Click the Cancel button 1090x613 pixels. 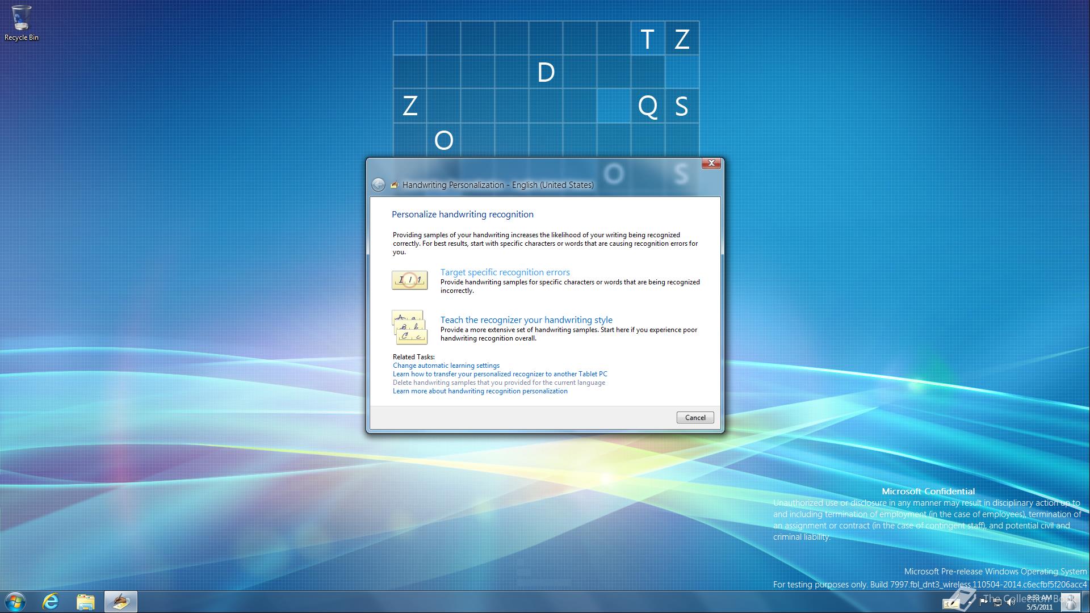695,417
